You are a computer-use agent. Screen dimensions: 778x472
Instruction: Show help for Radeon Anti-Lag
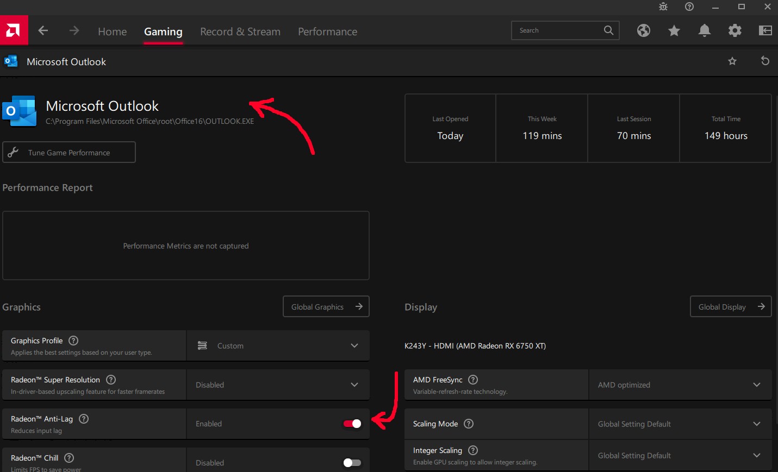[x=84, y=419]
